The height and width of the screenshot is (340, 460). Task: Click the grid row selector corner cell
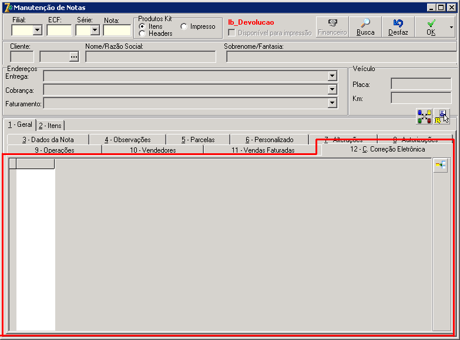[x=12, y=164]
